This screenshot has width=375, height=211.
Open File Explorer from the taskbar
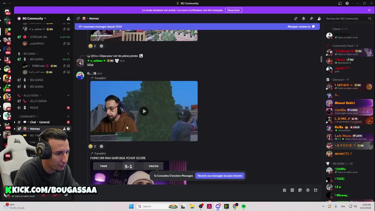(x=192, y=206)
